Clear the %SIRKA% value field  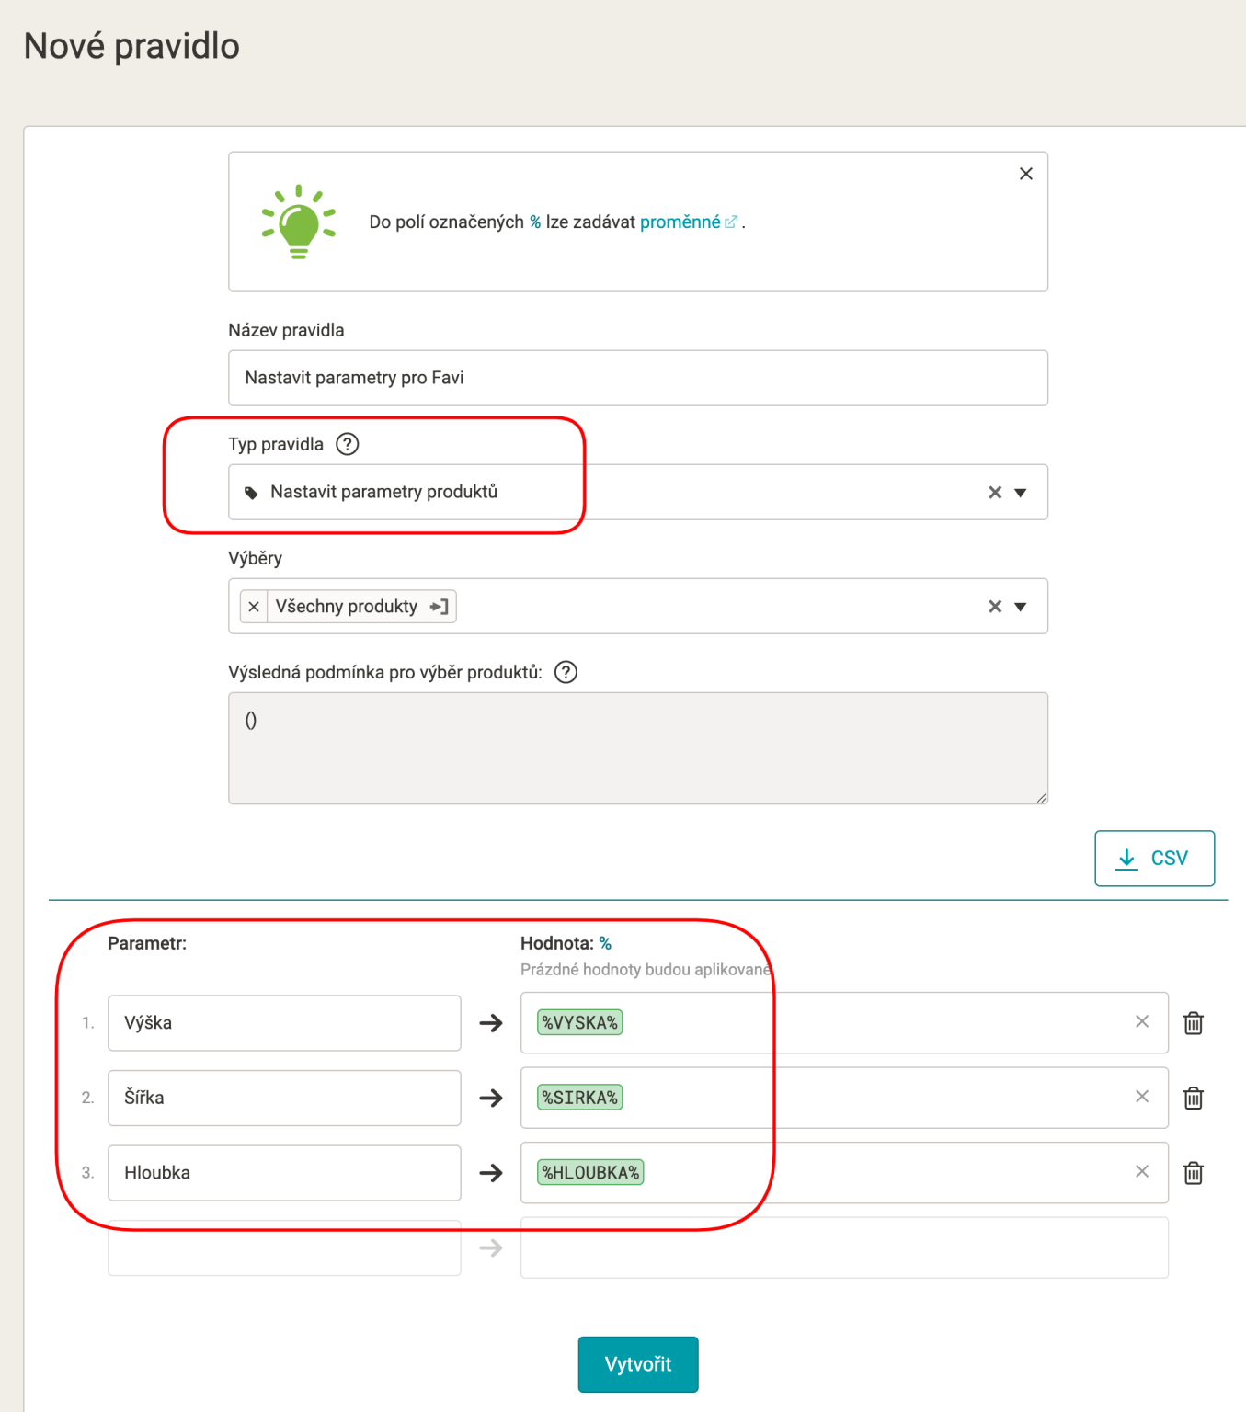[x=1142, y=1097]
